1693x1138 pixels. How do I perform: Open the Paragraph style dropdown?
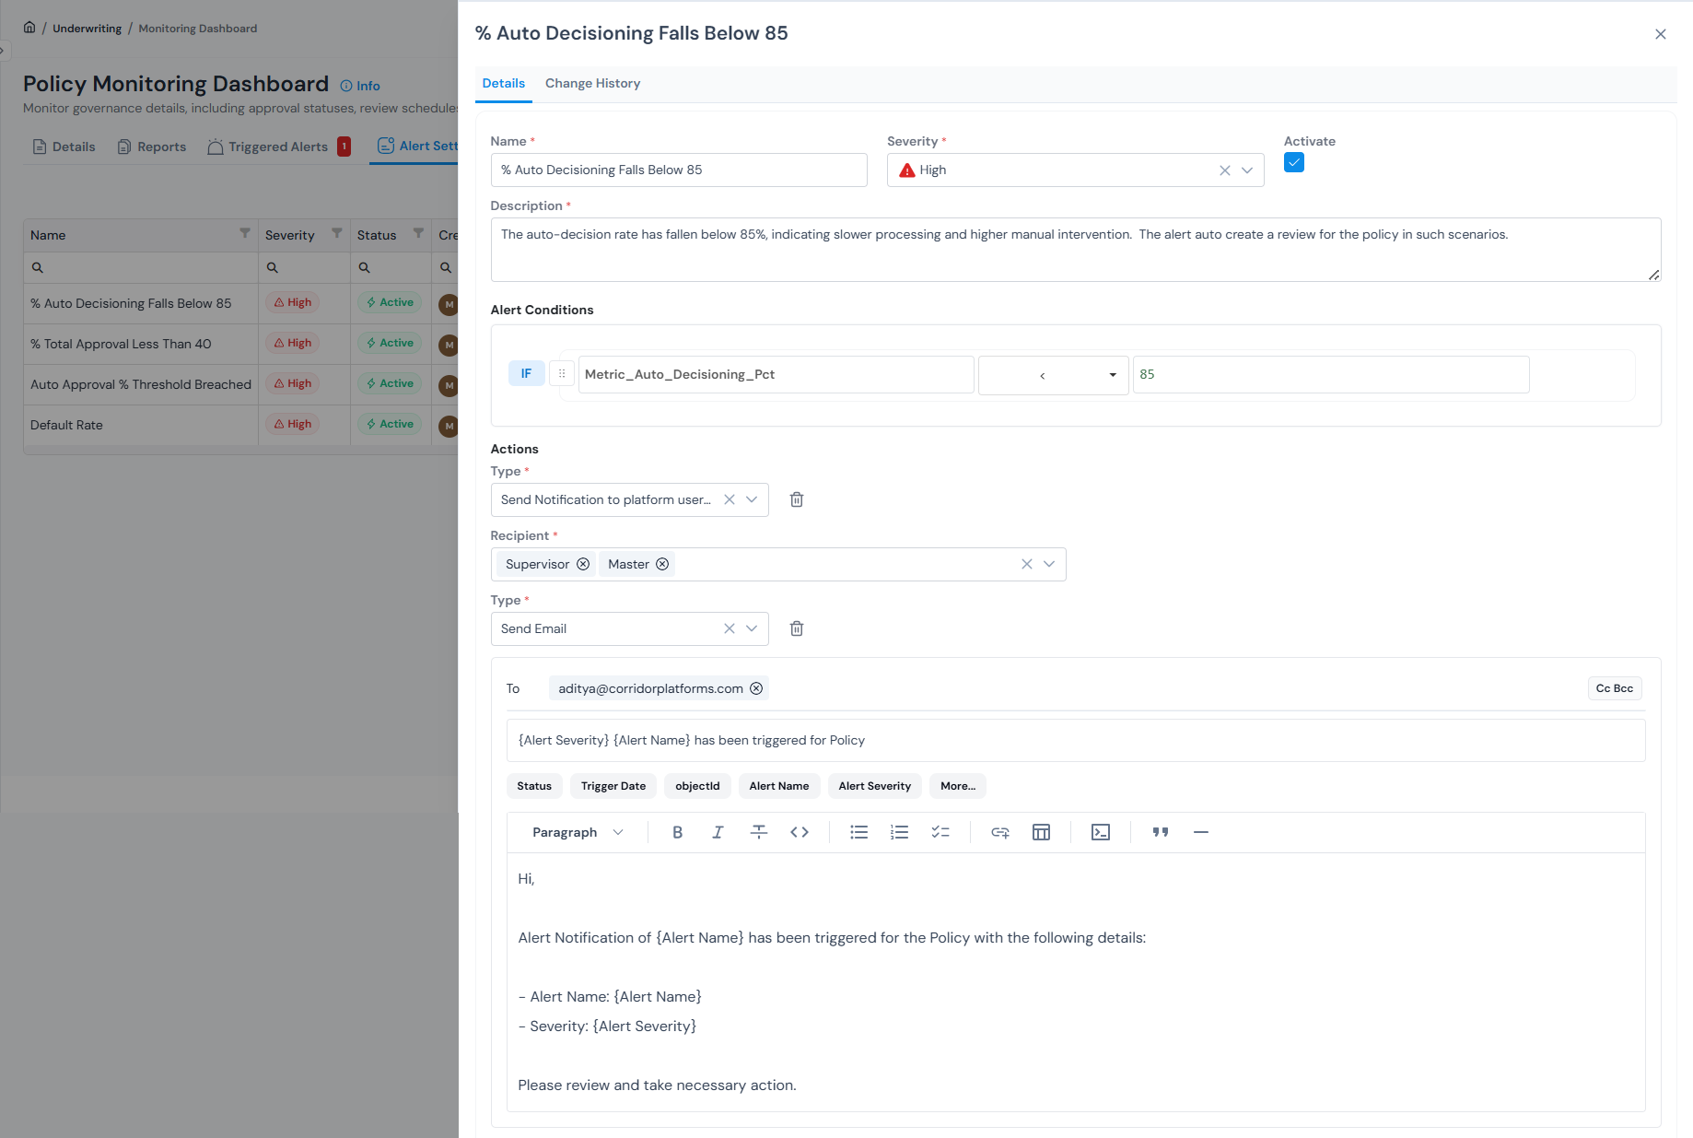pos(578,832)
